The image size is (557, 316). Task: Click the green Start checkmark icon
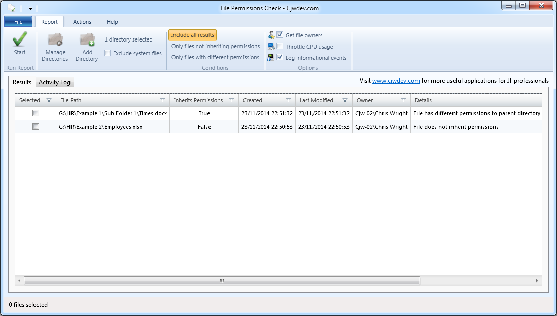click(x=20, y=40)
